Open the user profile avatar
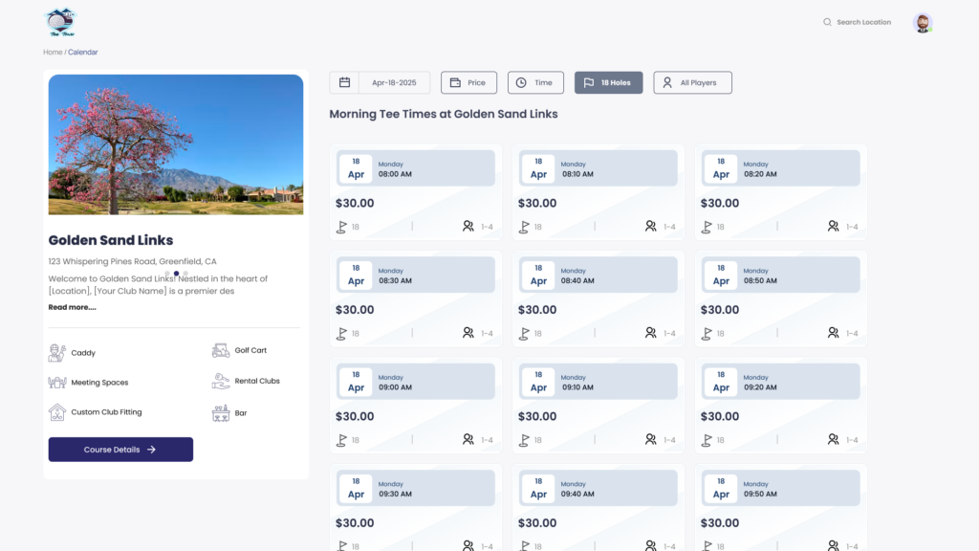The width and height of the screenshot is (979, 551). [923, 23]
